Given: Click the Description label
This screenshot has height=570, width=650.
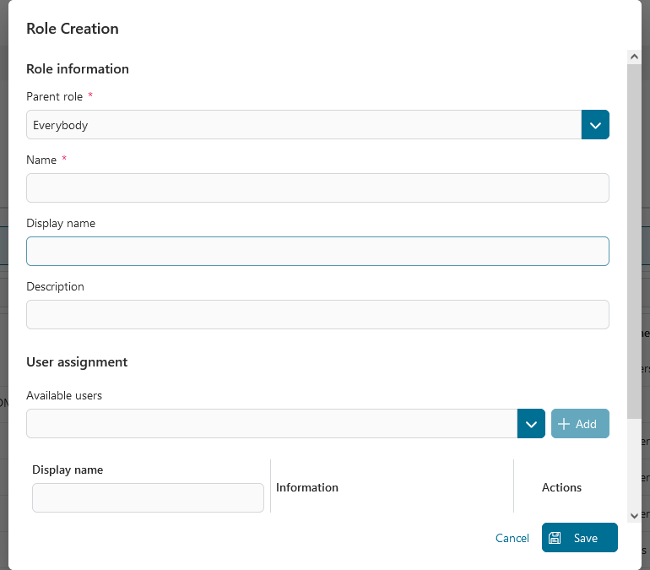Looking at the screenshot, I should [x=55, y=286].
